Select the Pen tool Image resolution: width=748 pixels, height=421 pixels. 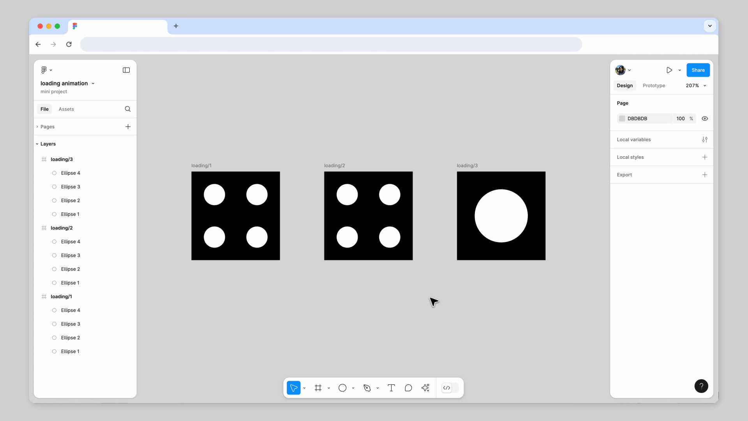pyautogui.click(x=367, y=388)
